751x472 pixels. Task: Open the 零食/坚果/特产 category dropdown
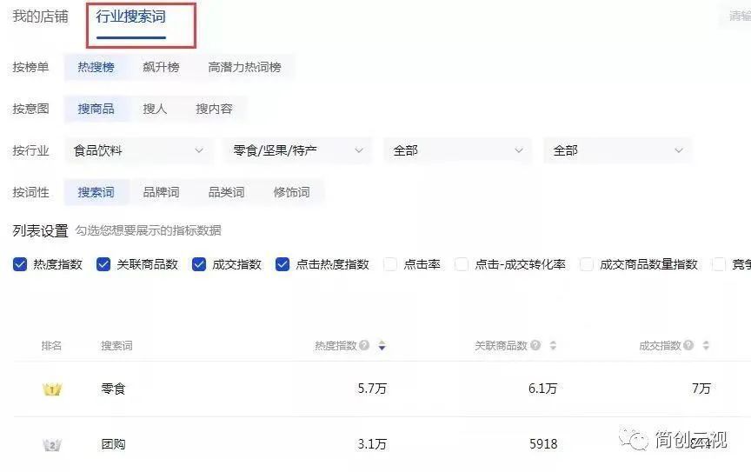click(x=298, y=150)
